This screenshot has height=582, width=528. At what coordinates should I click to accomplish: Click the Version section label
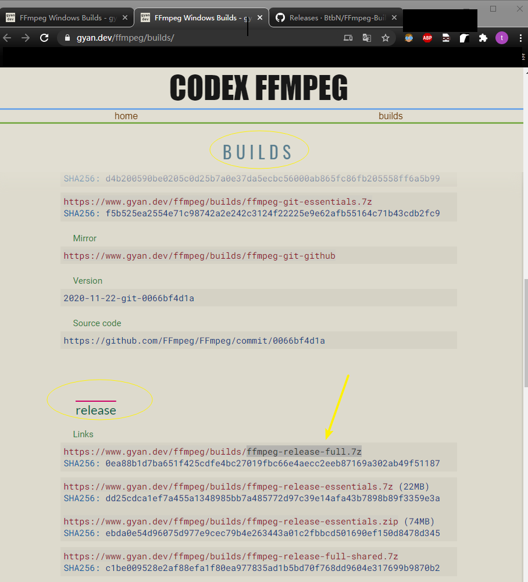tap(88, 281)
